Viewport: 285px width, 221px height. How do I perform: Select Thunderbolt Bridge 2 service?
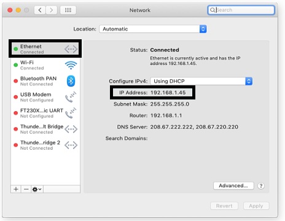45,145
